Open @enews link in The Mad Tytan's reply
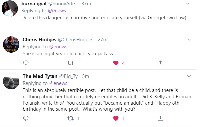The width and height of the screenshot is (203, 127). pyautogui.click(x=58, y=83)
